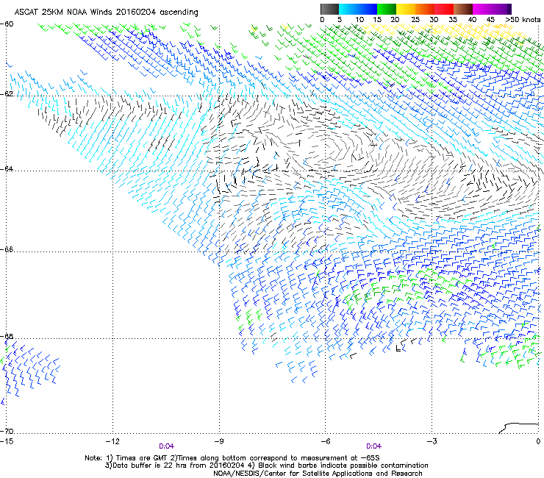This screenshot has height=478, width=544.
Task: Click the cyan 5-10 knots legend swatch
Action: [348, 9]
